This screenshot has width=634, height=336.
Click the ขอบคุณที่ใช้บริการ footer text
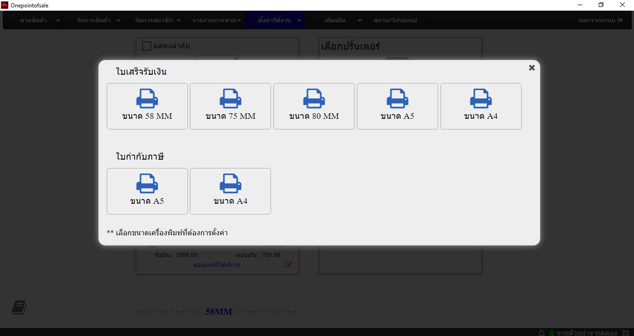216,265
